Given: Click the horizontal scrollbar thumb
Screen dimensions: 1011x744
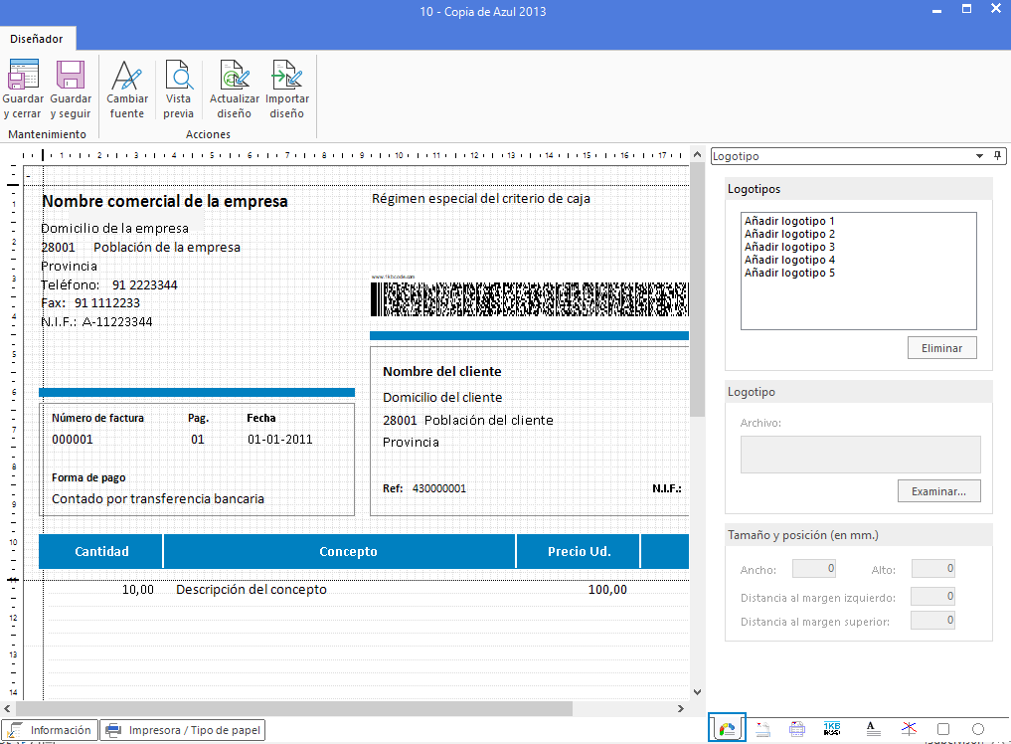Looking at the screenshot, I should (x=293, y=708).
